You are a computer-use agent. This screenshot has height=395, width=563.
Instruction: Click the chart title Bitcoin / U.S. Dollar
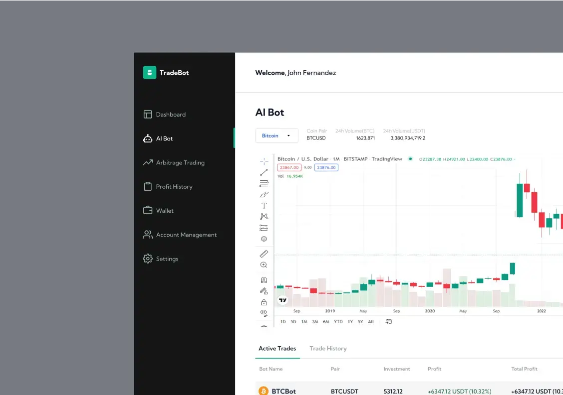(x=302, y=159)
